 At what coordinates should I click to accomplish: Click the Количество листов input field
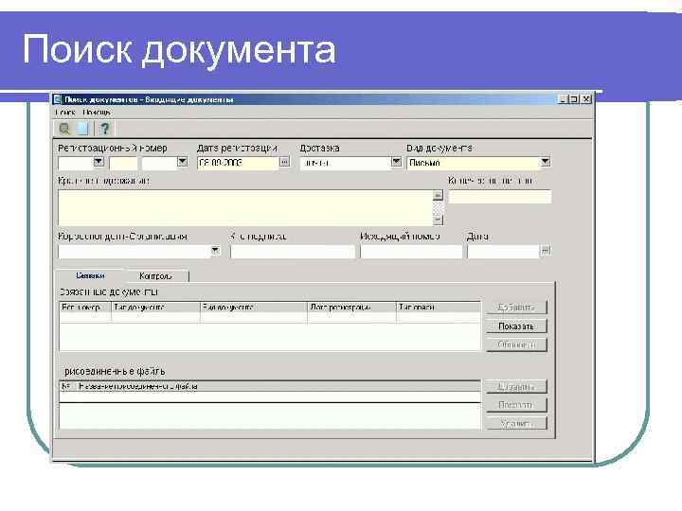click(500, 197)
